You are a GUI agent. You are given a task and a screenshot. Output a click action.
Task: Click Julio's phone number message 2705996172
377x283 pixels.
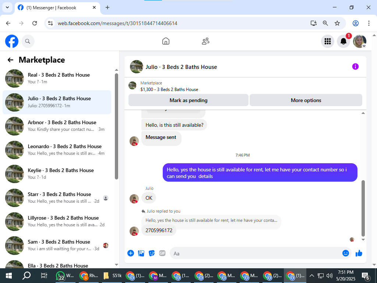(159, 230)
